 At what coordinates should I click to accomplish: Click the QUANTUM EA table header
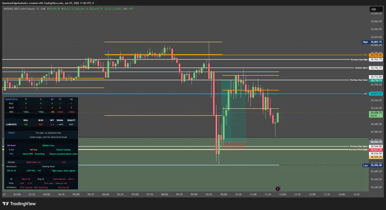click(x=12, y=99)
